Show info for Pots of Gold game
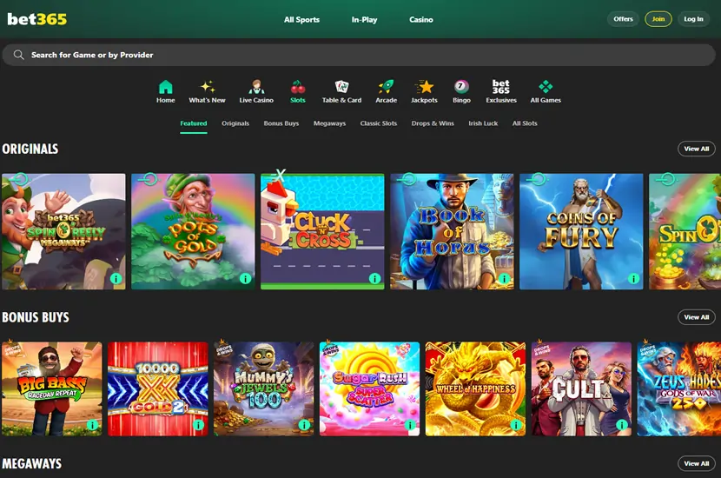721x478 pixels. tap(245, 279)
